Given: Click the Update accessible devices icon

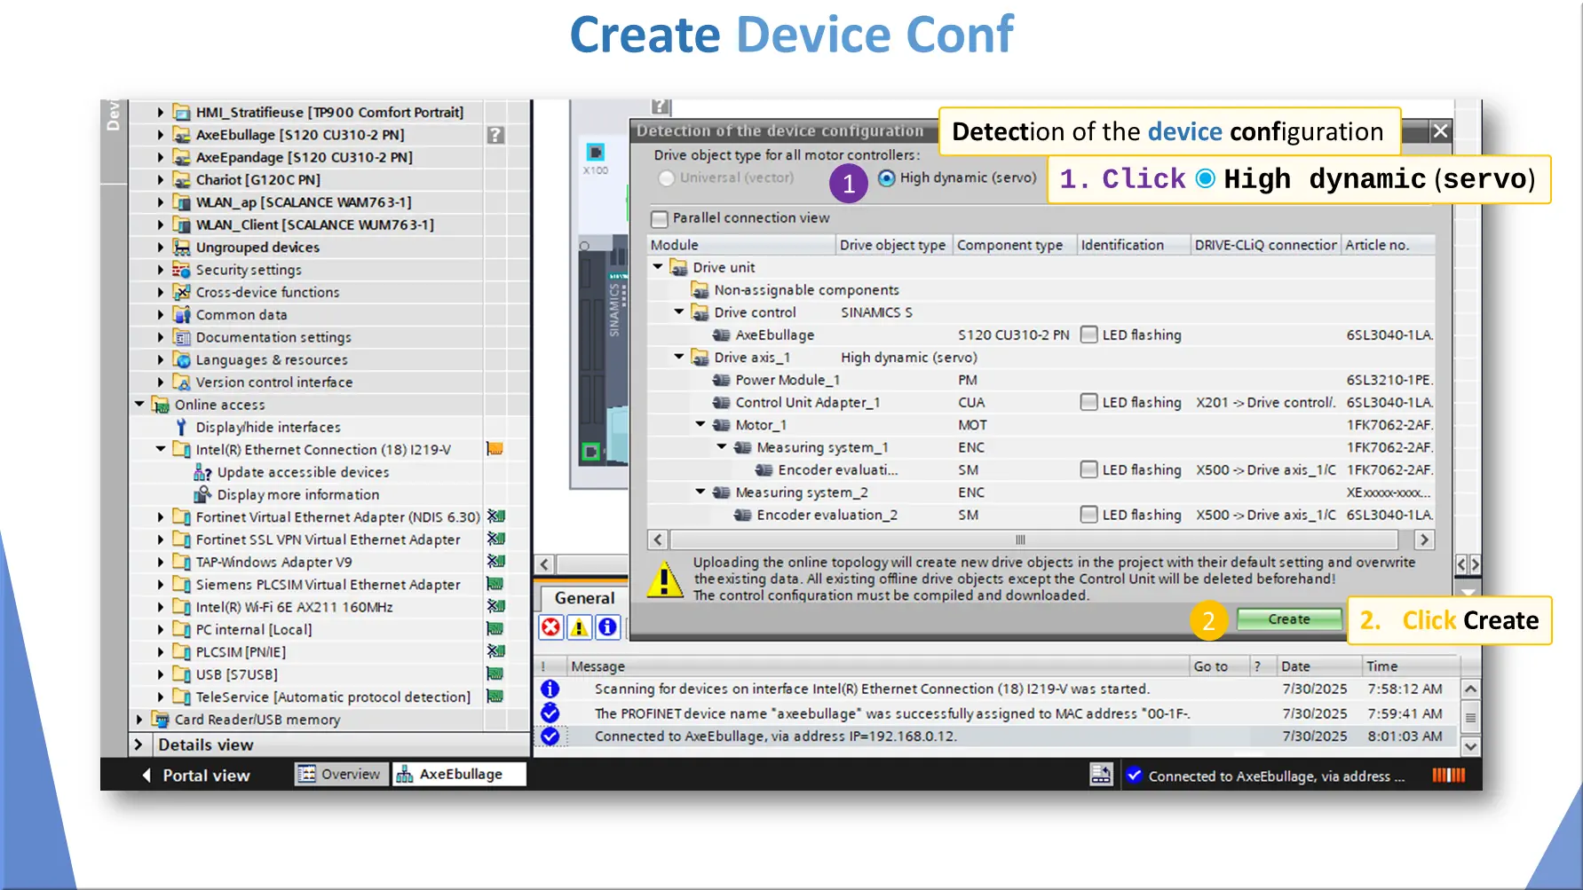Looking at the screenshot, I should tap(202, 473).
